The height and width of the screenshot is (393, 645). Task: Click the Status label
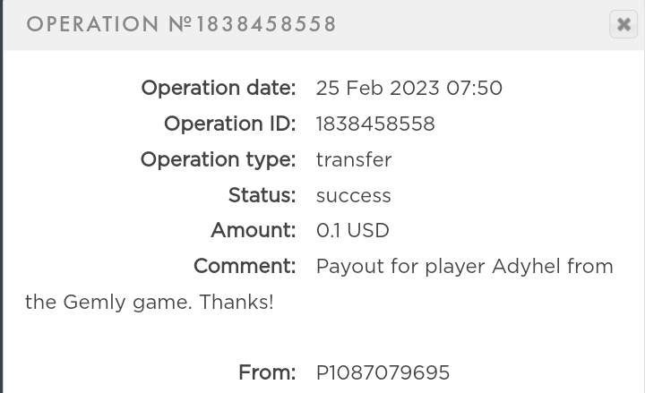point(262,195)
